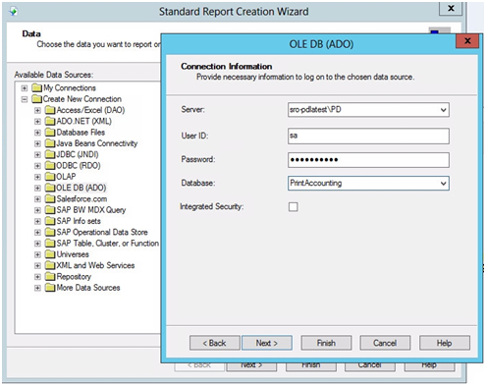Click the Salesforce.com folder icon
486x386 pixels.
(50, 198)
